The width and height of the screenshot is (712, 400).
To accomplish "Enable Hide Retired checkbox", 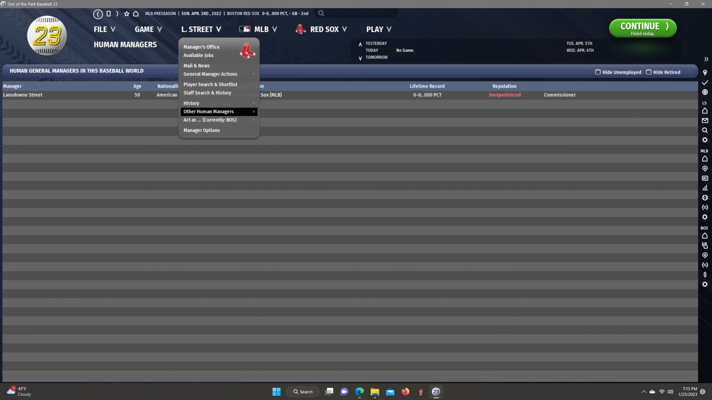I will [649, 72].
